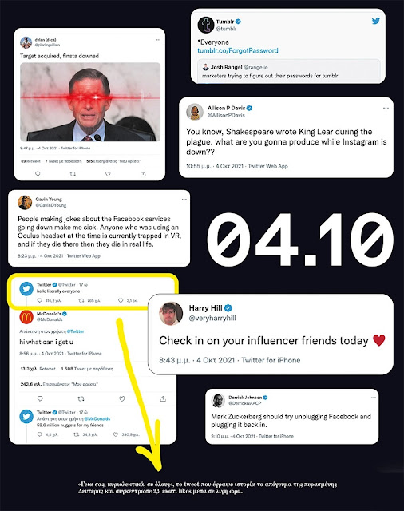This screenshot has height=511, width=404.
Task: Share the McDonald's tweet
Action: tap(163, 398)
